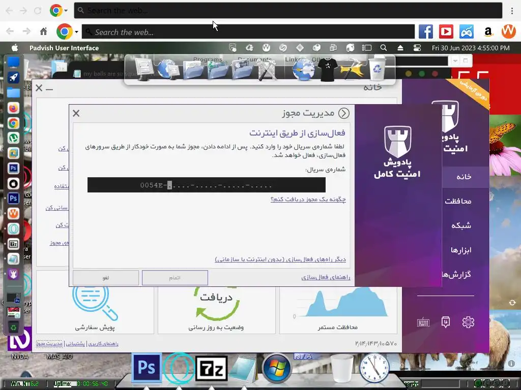
Task: Open the empty trash can in bottom dock
Action: pyautogui.click(x=342, y=368)
